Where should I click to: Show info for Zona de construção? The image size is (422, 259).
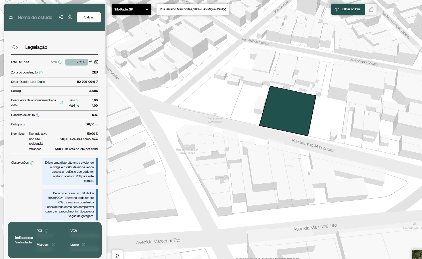[x=41, y=73]
